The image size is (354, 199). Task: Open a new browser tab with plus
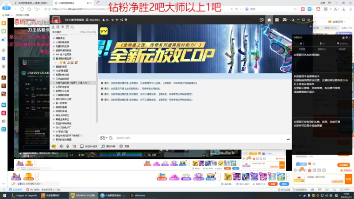pos(97,3)
